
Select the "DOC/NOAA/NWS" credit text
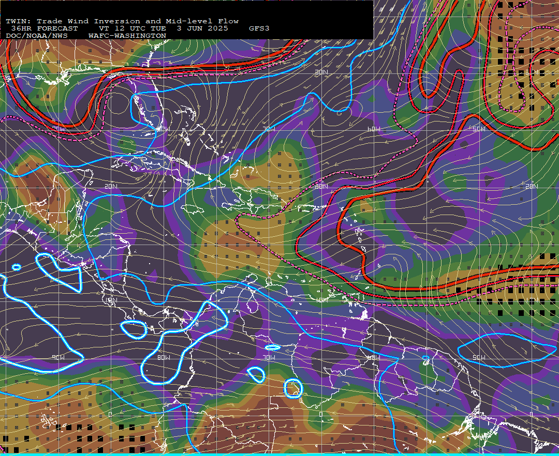point(36,36)
